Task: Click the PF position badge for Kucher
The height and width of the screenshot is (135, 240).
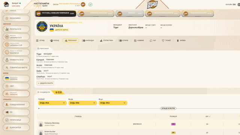Action: tap(173, 133)
